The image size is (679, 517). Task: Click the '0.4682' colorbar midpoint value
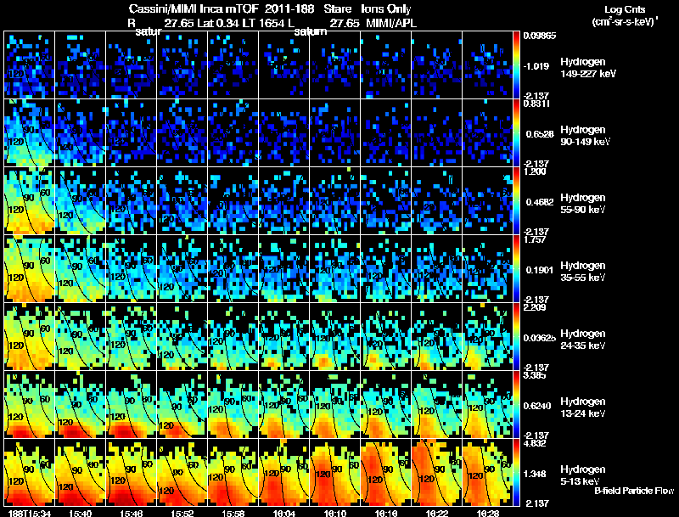point(540,202)
